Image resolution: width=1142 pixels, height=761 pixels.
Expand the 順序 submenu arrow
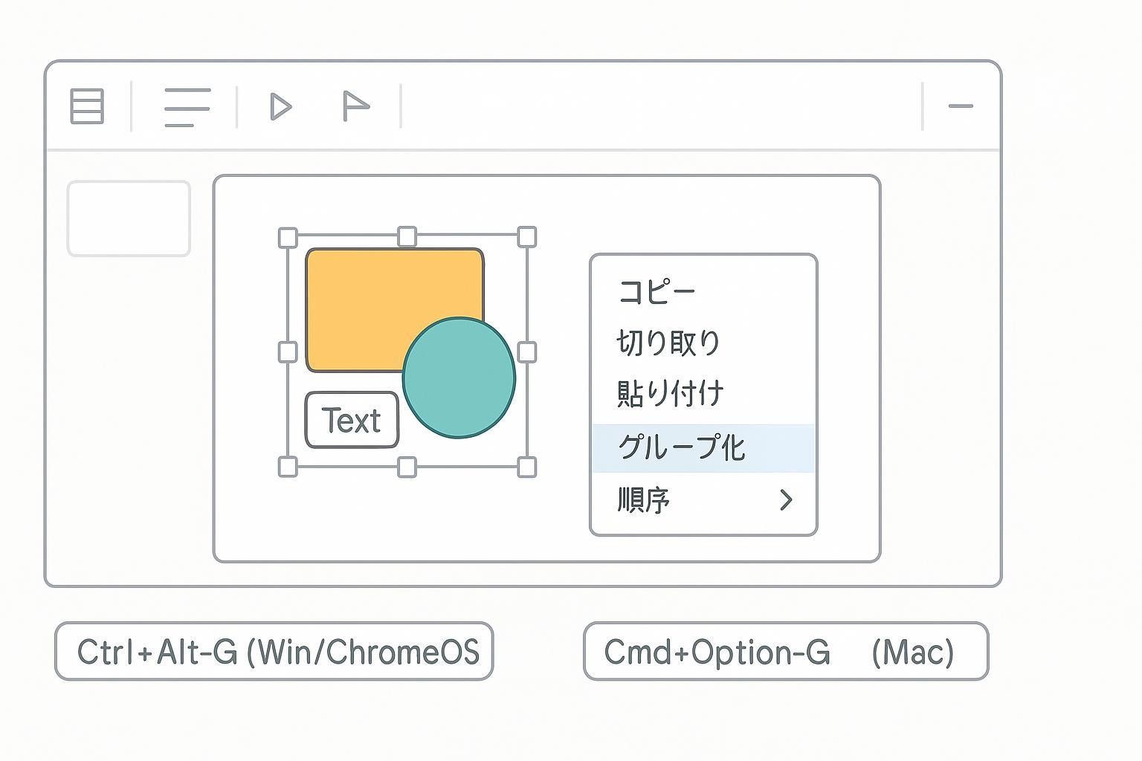(x=786, y=500)
